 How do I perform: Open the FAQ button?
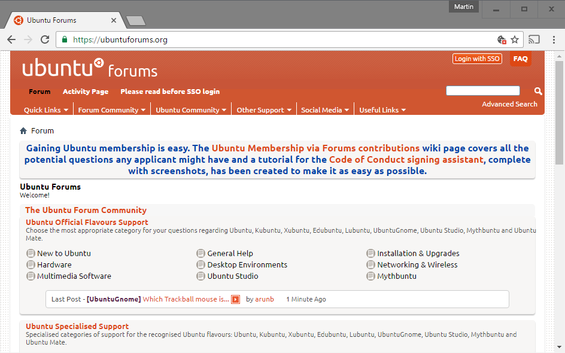520,59
